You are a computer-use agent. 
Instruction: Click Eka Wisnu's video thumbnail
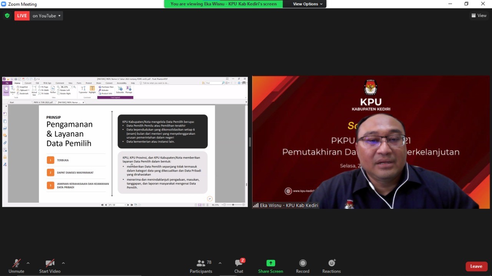pyautogui.click(x=371, y=142)
